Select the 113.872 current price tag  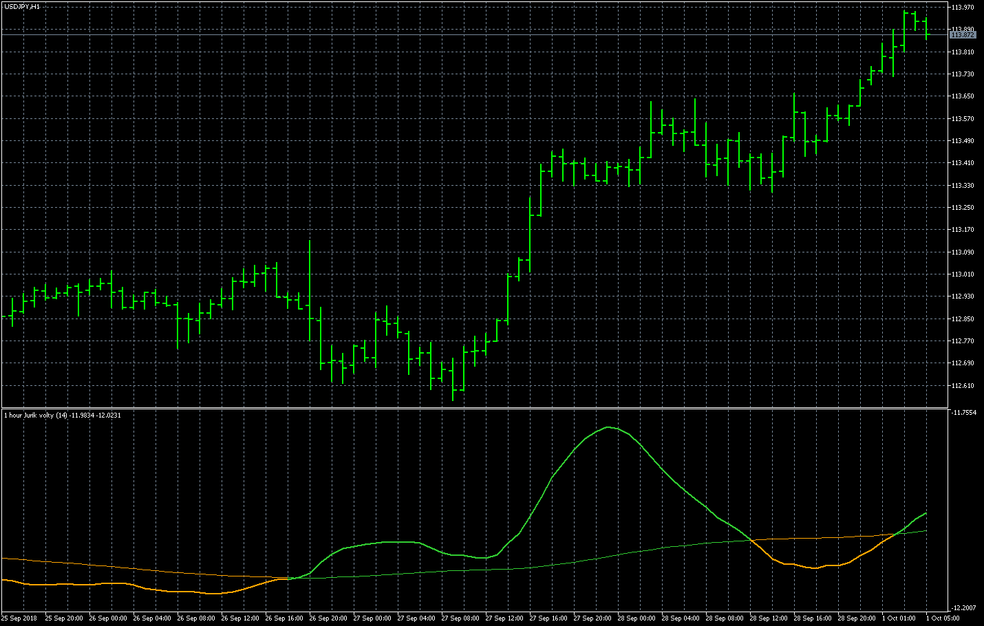click(x=962, y=34)
